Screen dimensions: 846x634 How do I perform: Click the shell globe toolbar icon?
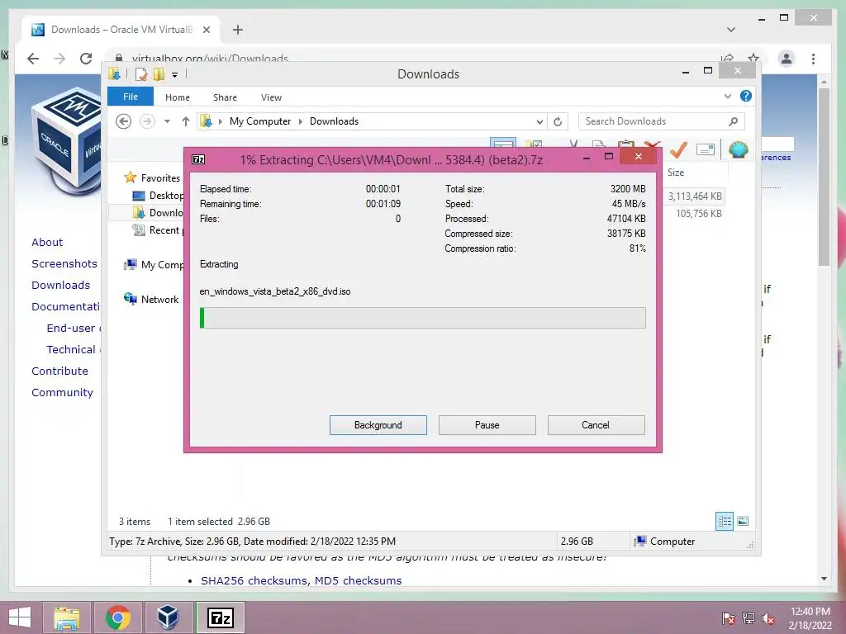tap(738, 149)
